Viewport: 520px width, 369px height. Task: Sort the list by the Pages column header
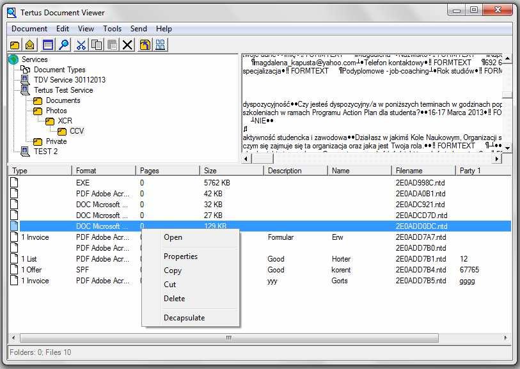pos(168,171)
